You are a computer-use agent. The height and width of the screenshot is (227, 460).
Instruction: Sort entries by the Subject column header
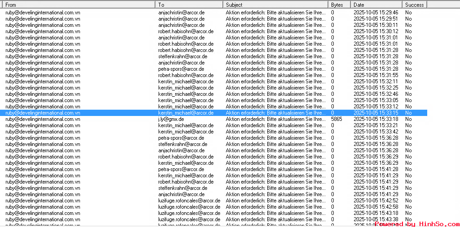click(275, 4)
